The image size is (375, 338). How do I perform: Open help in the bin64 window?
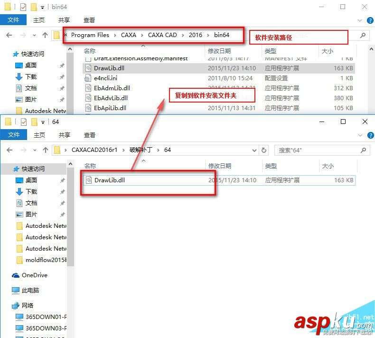coord(370,20)
